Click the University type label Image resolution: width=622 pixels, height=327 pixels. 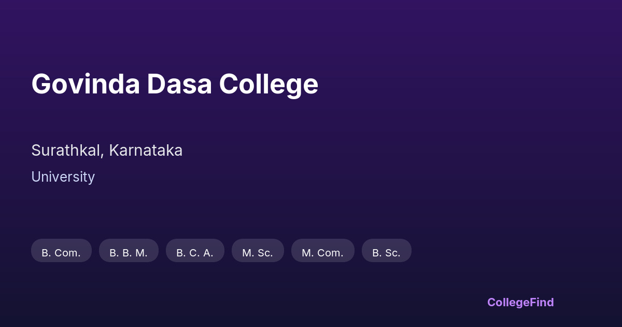coord(63,177)
